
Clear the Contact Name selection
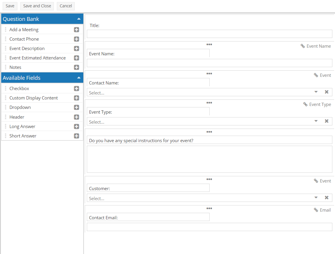pos(326,92)
